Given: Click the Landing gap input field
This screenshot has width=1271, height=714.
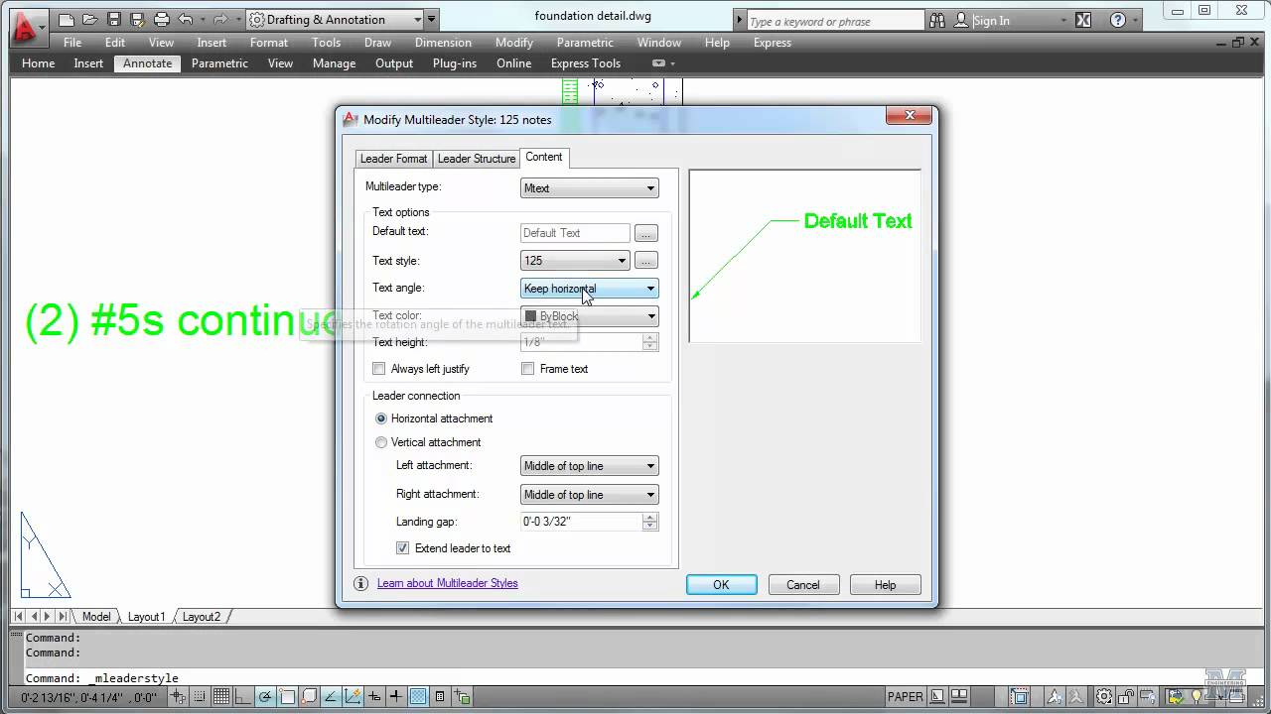Looking at the screenshot, I should point(581,522).
